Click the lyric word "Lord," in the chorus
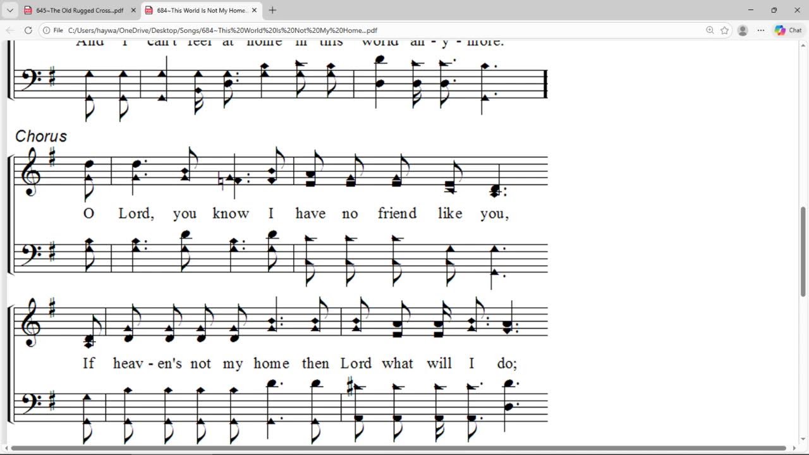Viewport: 809px width, 455px height. coord(136,214)
